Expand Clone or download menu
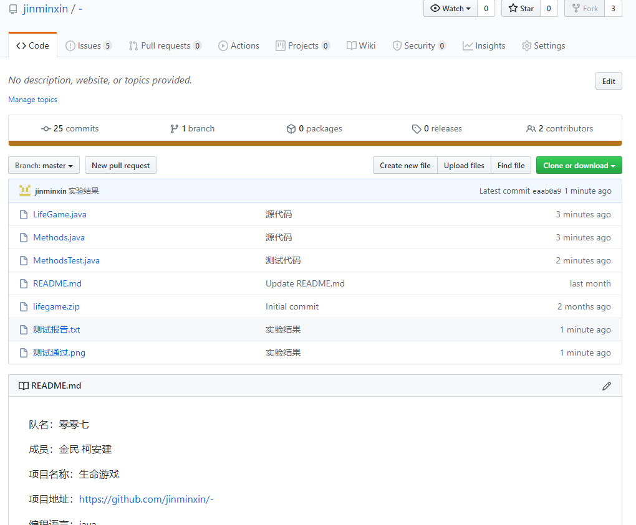This screenshot has width=636, height=525. (x=579, y=165)
